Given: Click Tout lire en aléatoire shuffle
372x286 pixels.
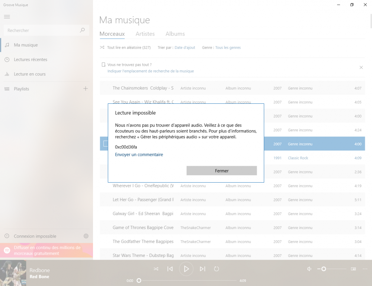Looking at the screenshot, I should pos(125,48).
